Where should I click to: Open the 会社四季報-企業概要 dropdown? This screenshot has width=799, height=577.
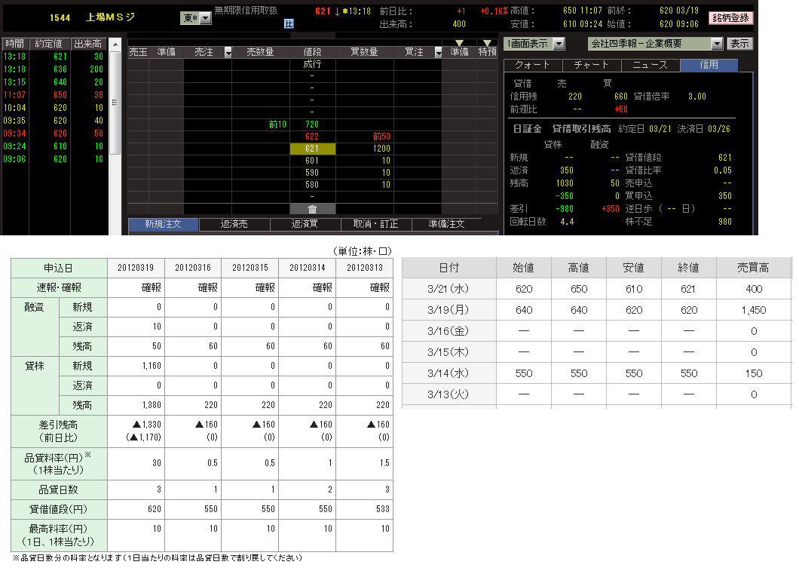coord(716,44)
